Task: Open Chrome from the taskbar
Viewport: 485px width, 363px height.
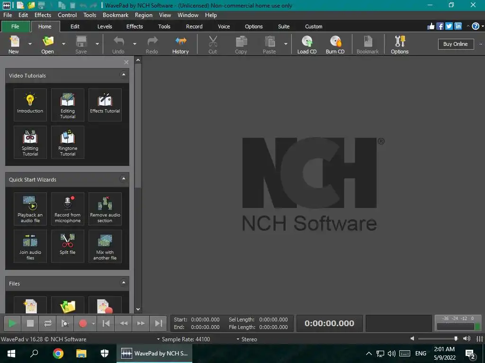Action: coord(58,354)
